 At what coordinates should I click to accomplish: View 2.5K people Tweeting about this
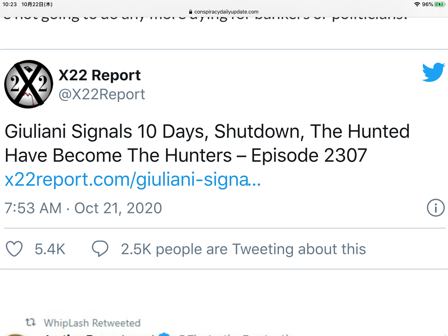point(243,249)
